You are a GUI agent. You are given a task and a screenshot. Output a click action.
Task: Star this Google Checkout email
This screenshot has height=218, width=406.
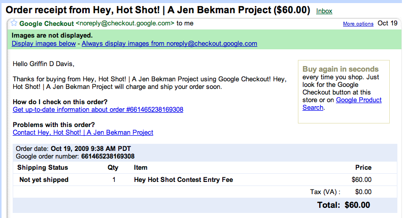pyautogui.click(x=14, y=23)
